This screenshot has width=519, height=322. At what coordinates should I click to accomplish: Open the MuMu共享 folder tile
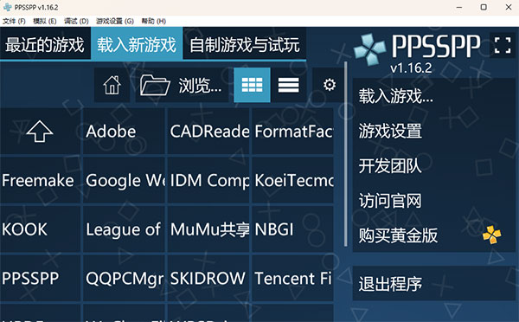tap(208, 229)
